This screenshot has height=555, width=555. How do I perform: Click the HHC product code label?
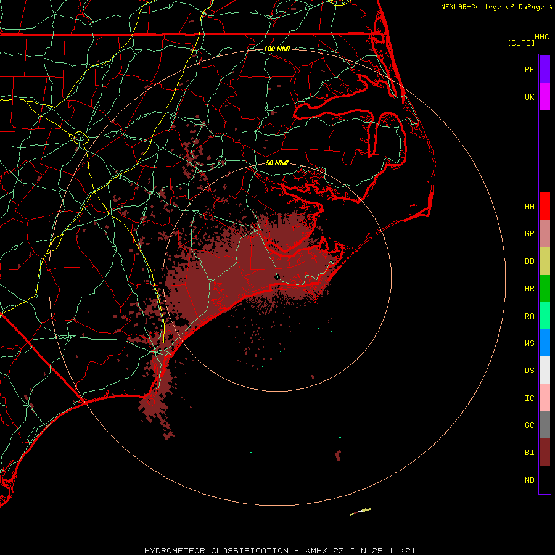click(541, 37)
